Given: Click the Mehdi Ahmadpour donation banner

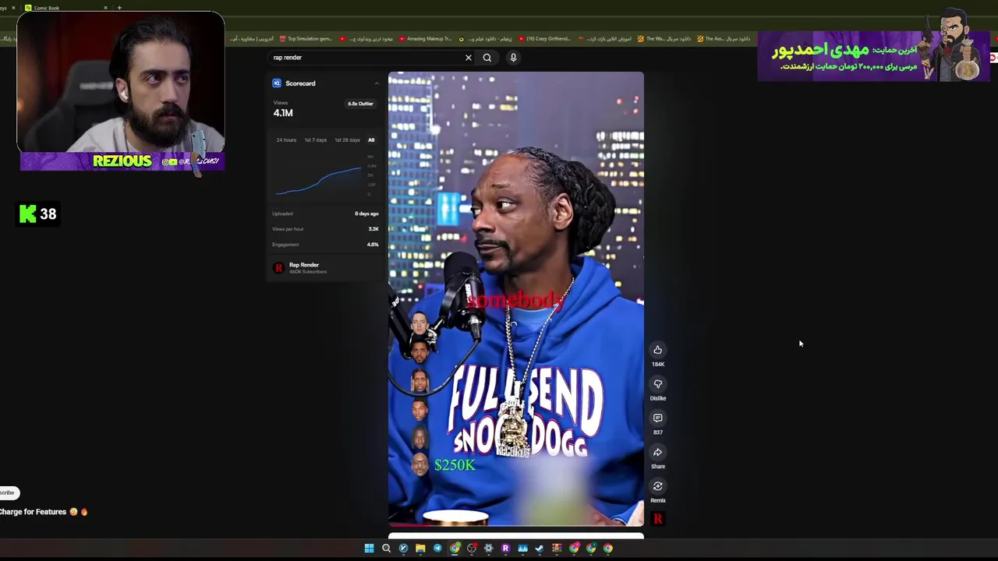Looking at the screenshot, I should coord(873,56).
